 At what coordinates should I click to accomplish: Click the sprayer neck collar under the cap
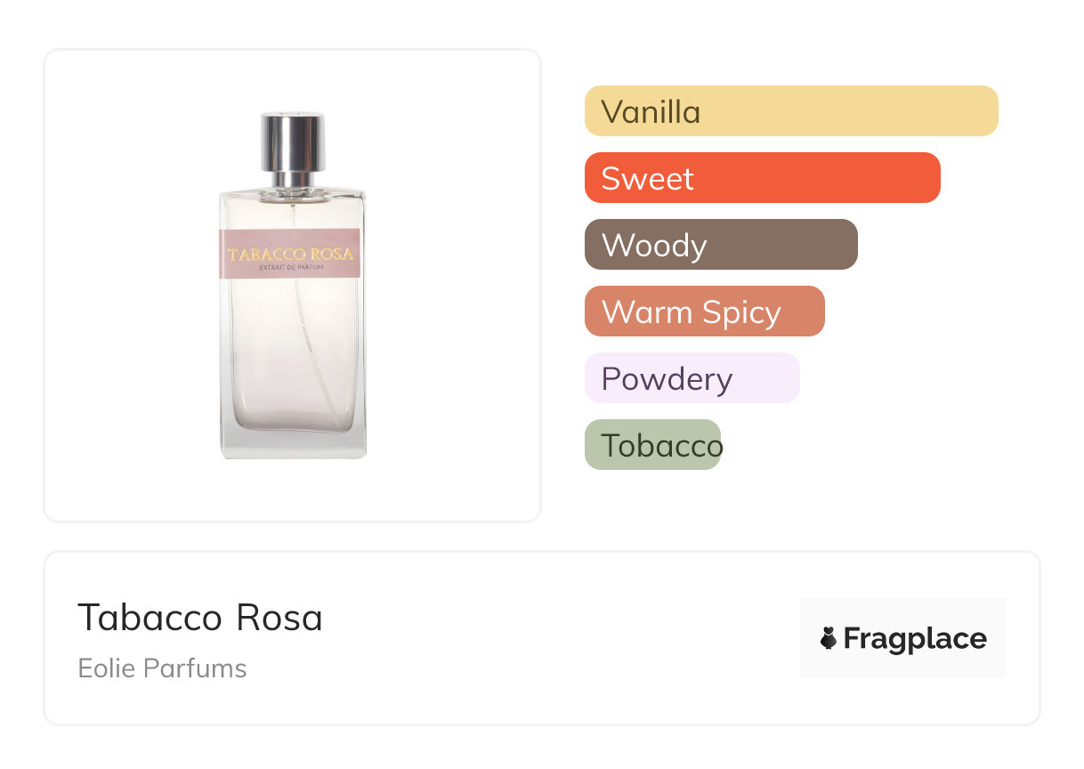pyautogui.click(x=292, y=181)
